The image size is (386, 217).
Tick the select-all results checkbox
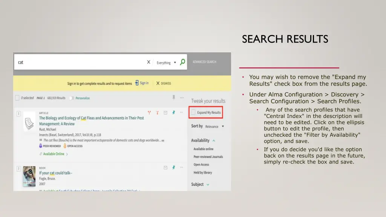pos(17,98)
